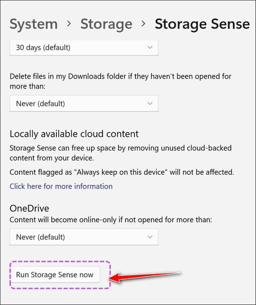
Task: Click the red arrow annotation graphic
Action: tap(145, 277)
